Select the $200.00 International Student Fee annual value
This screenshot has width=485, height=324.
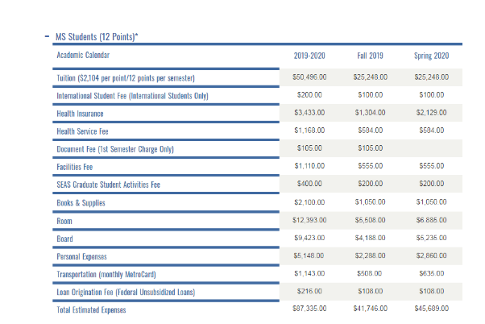click(x=309, y=94)
